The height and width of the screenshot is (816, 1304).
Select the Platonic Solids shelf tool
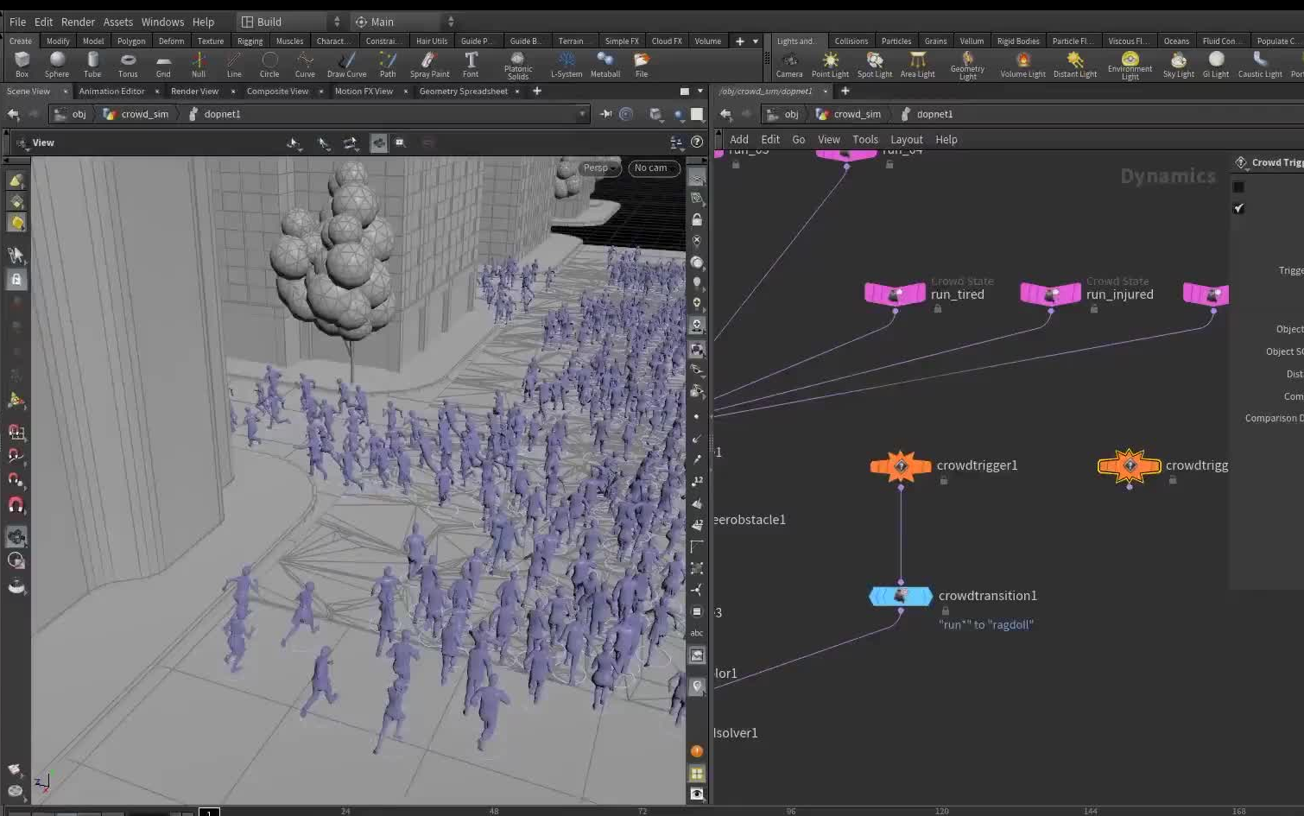[518, 66]
